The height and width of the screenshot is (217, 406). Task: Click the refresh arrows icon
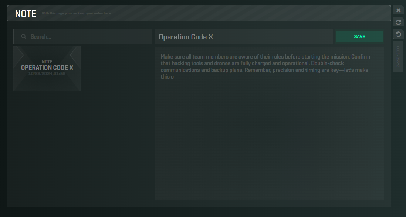pos(398,22)
